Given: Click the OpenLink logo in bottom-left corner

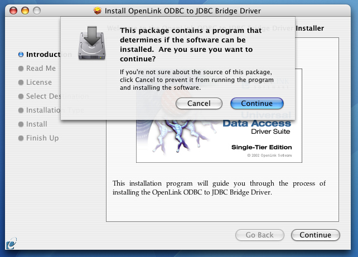Looking at the screenshot, I should pyautogui.click(x=11, y=243).
